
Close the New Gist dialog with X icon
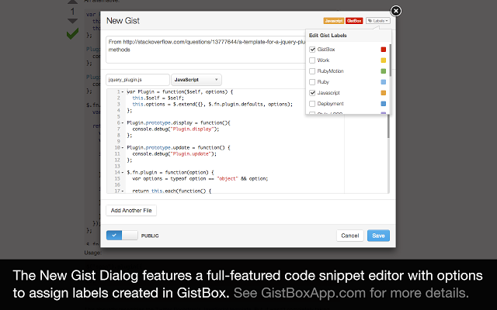click(x=395, y=11)
